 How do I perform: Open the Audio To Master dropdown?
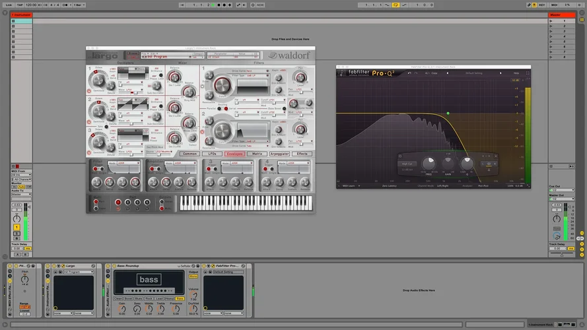point(21,194)
